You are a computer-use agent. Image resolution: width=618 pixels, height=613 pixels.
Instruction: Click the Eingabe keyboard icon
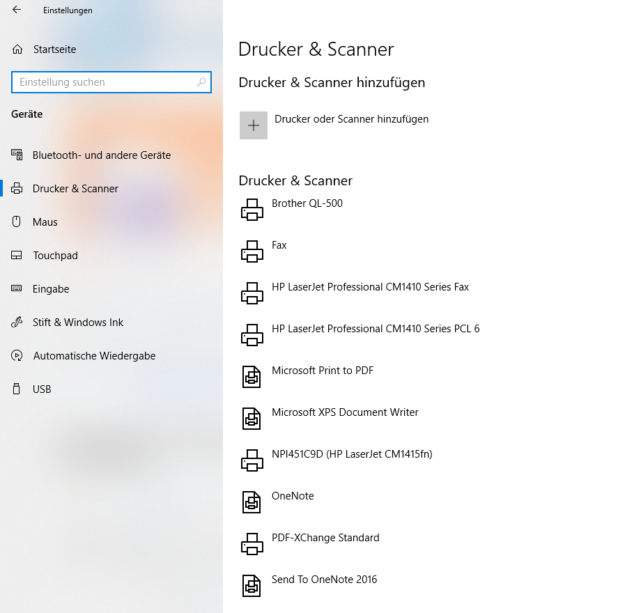(x=17, y=288)
